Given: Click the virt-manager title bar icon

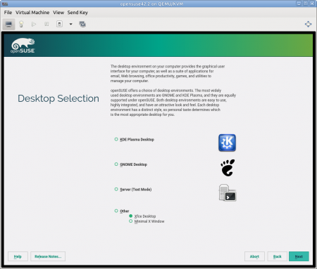Looking at the screenshot, I should [5, 4].
